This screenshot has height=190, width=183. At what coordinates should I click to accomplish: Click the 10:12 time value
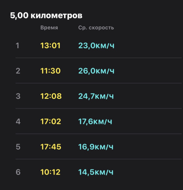coord(50,172)
